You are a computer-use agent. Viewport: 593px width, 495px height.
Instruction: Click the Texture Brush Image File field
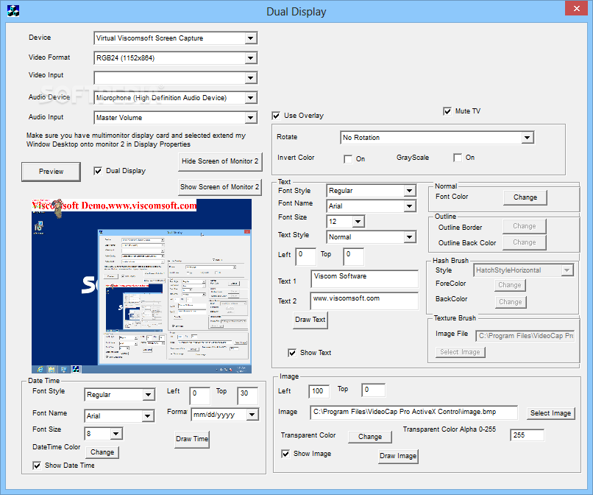coord(525,336)
